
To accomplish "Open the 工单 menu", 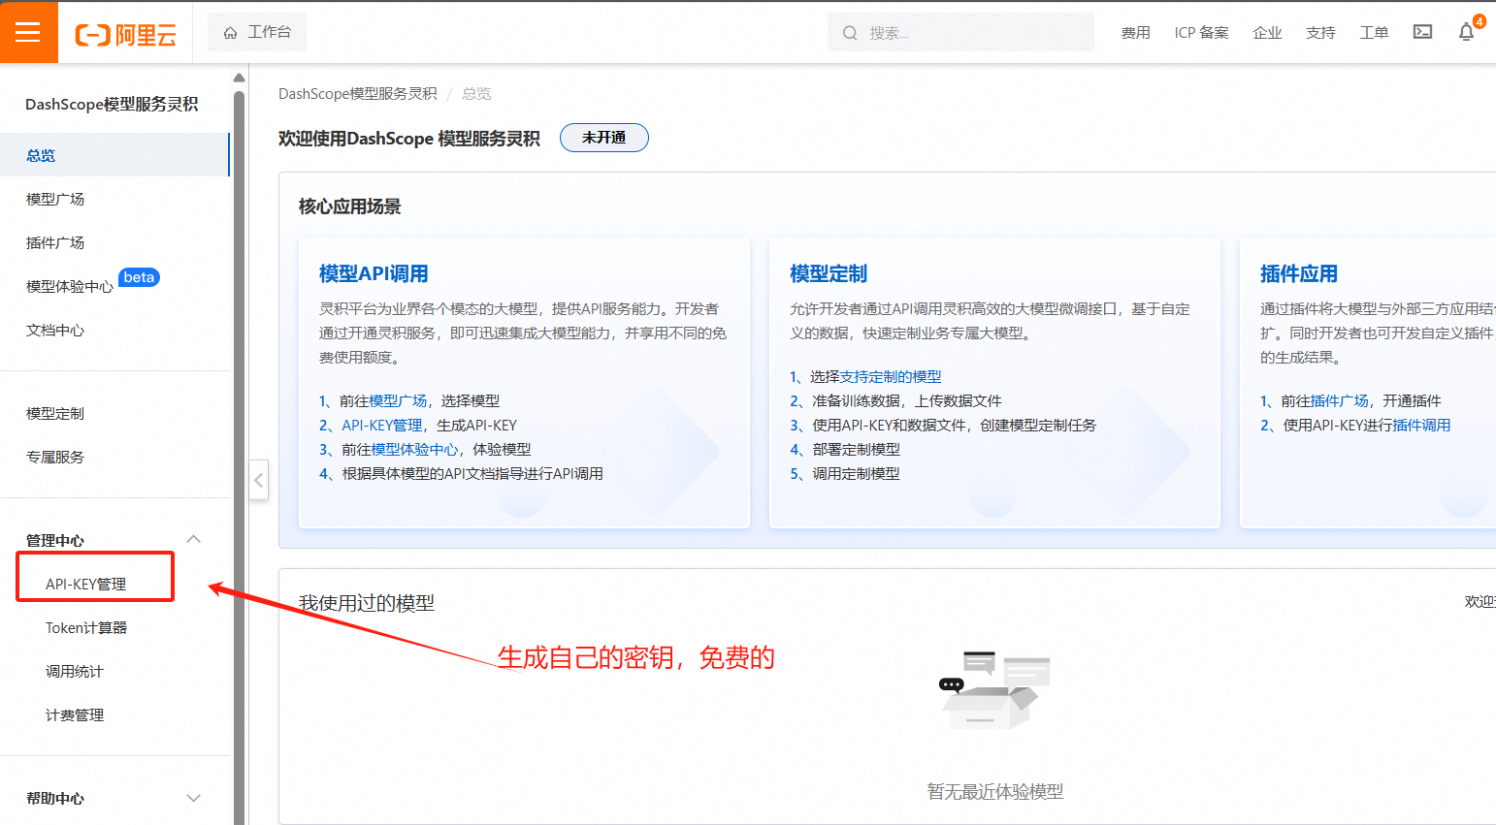I will click(x=1374, y=33).
